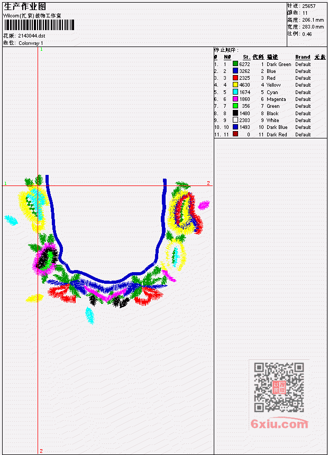Click the stitch count "2303"
328x455 pixels.
tap(244, 120)
